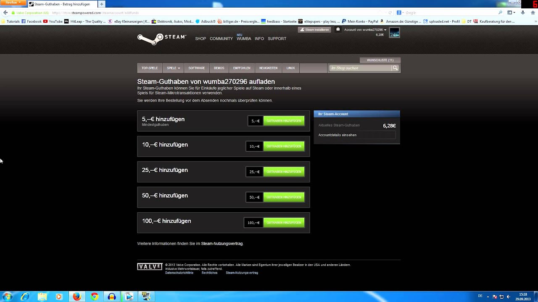
Task: Click the Steam installieren button
Action: click(314, 30)
